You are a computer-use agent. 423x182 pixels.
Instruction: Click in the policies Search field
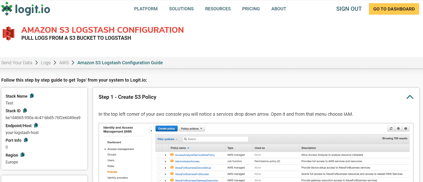[215, 139]
